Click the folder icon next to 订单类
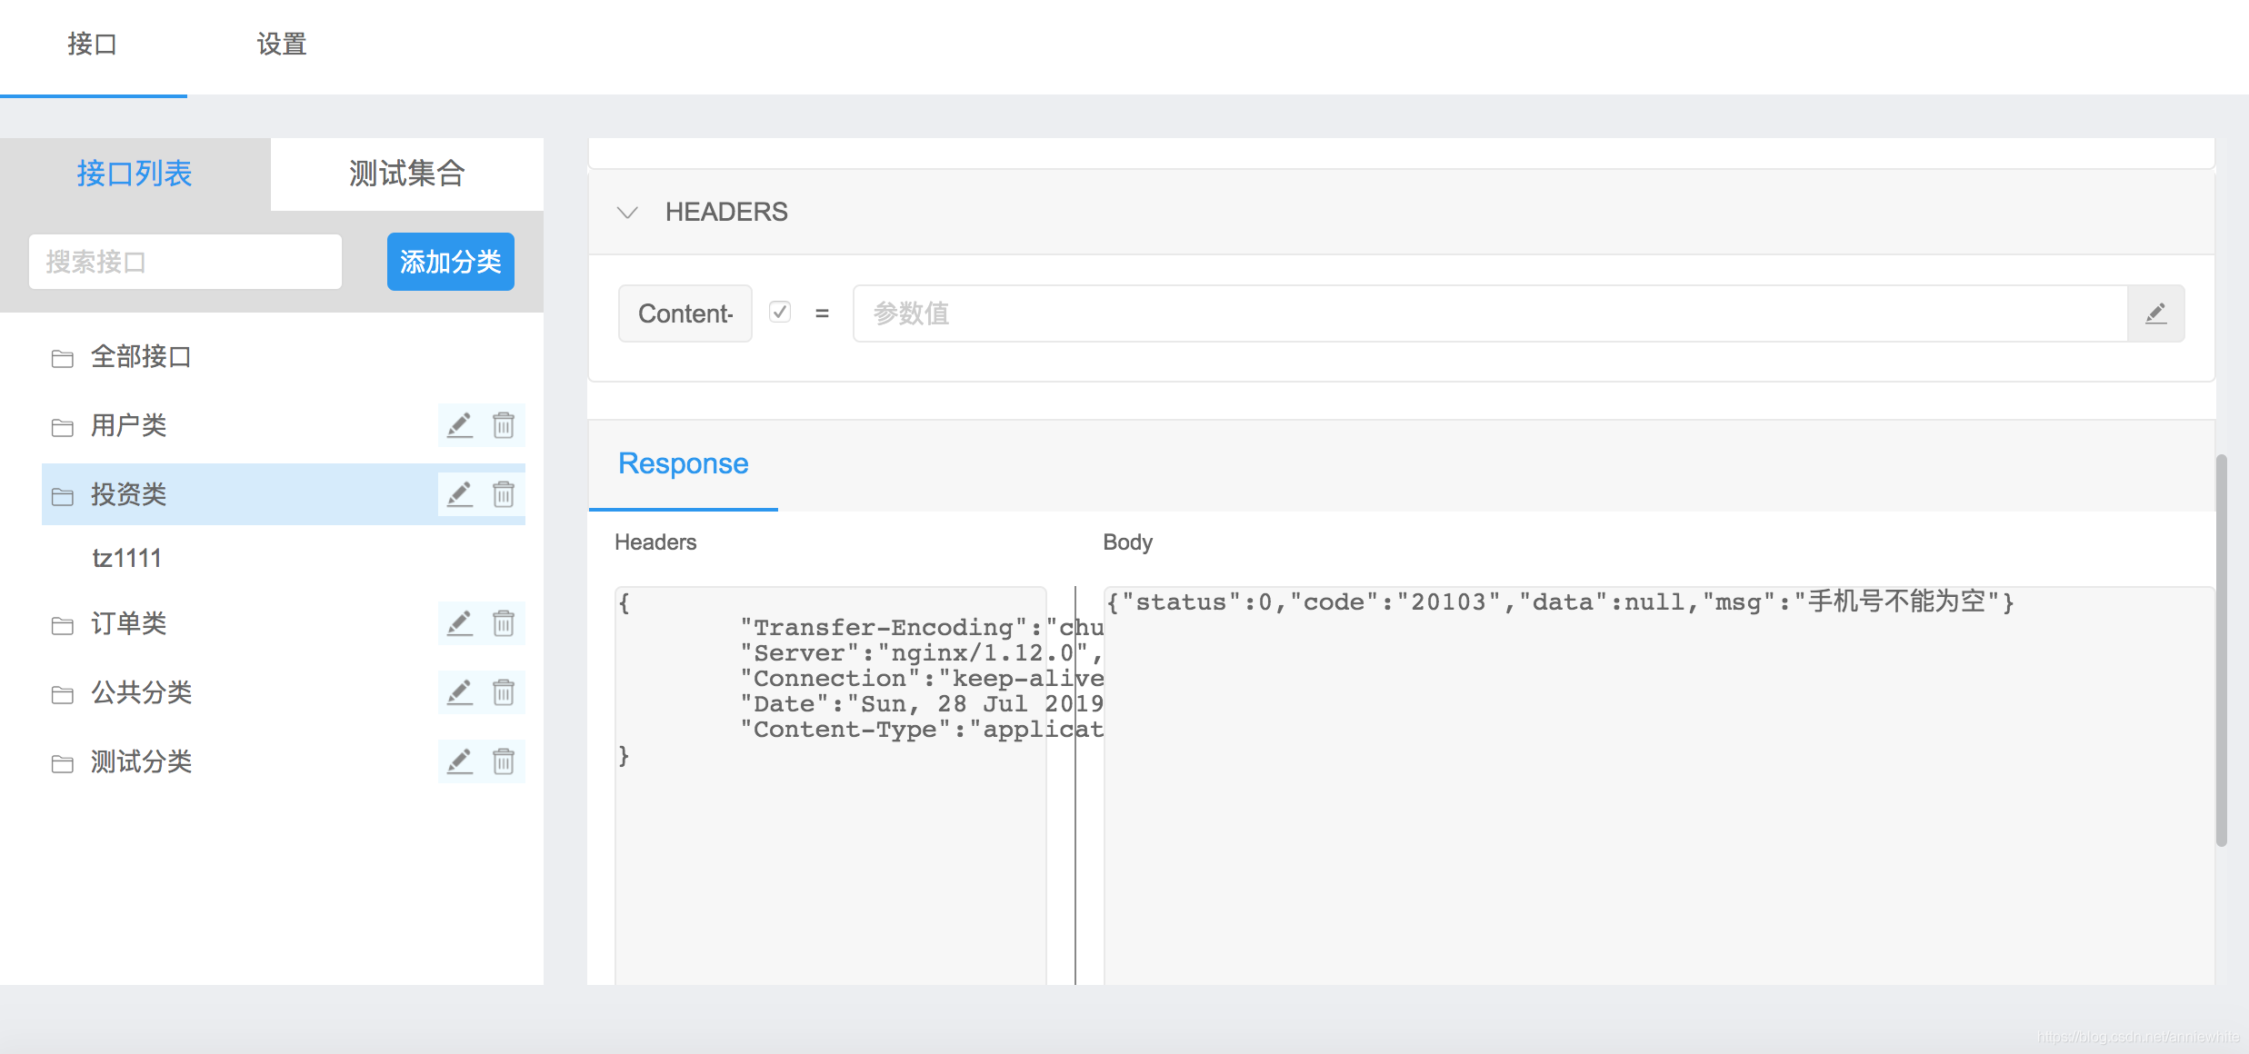2249x1054 pixels. 63,625
